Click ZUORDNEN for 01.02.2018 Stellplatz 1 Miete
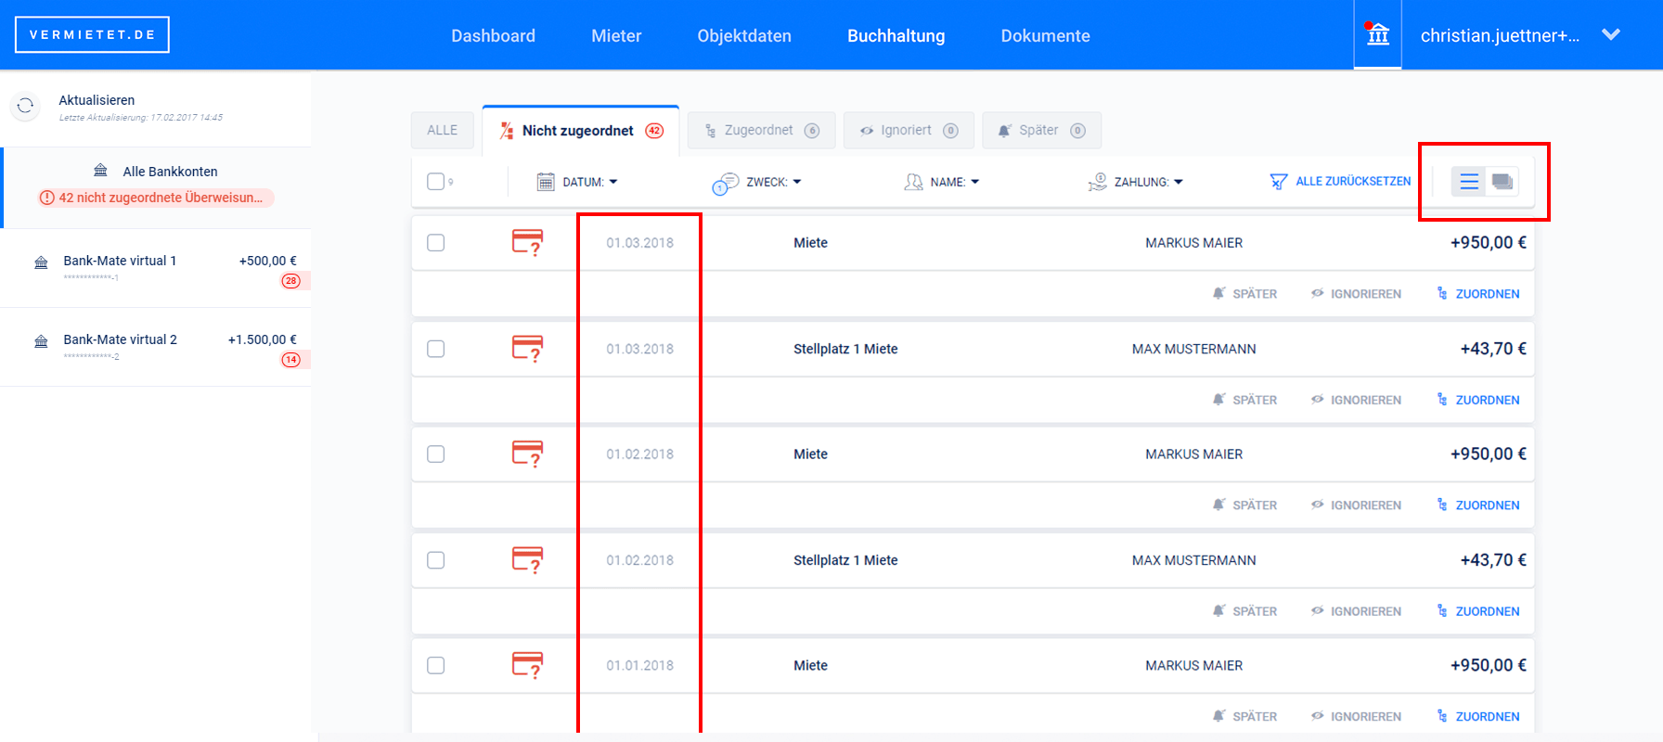The width and height of the screenshot is (1663, 742). click(x=1478, y=611)
